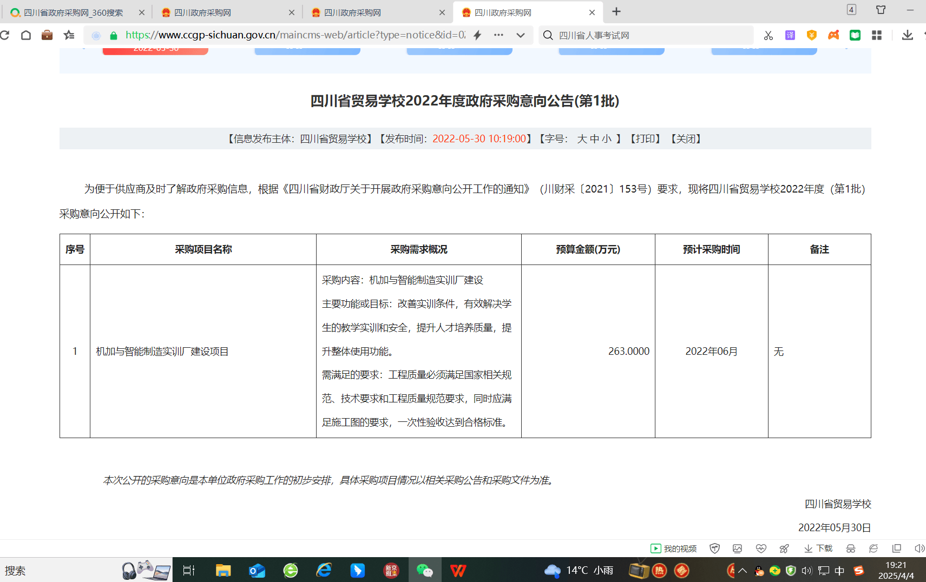This screenshot has width=926, height=582.
Task: Mute page sound via speaker icon
Action: click(920, 548)
